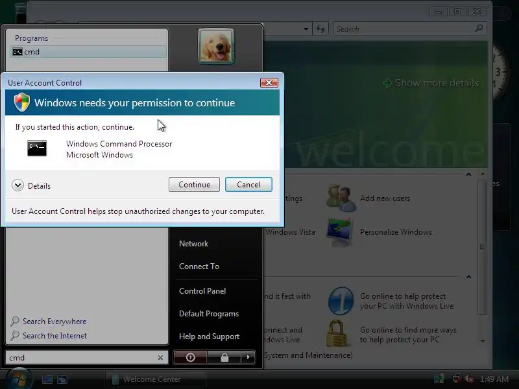Click Go online to find more ways text
Image resolution: width=519 pixels, height=389 pixels.
[408, 335]
